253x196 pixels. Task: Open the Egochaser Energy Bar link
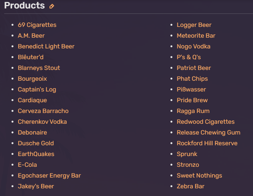click(50, 176)
